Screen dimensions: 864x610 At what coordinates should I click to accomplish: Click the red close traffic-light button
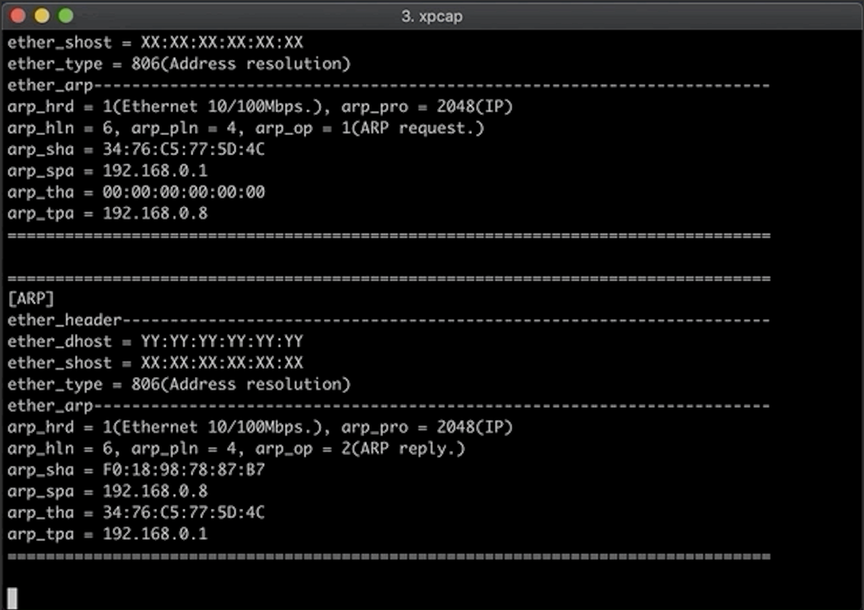coord(18,15)
